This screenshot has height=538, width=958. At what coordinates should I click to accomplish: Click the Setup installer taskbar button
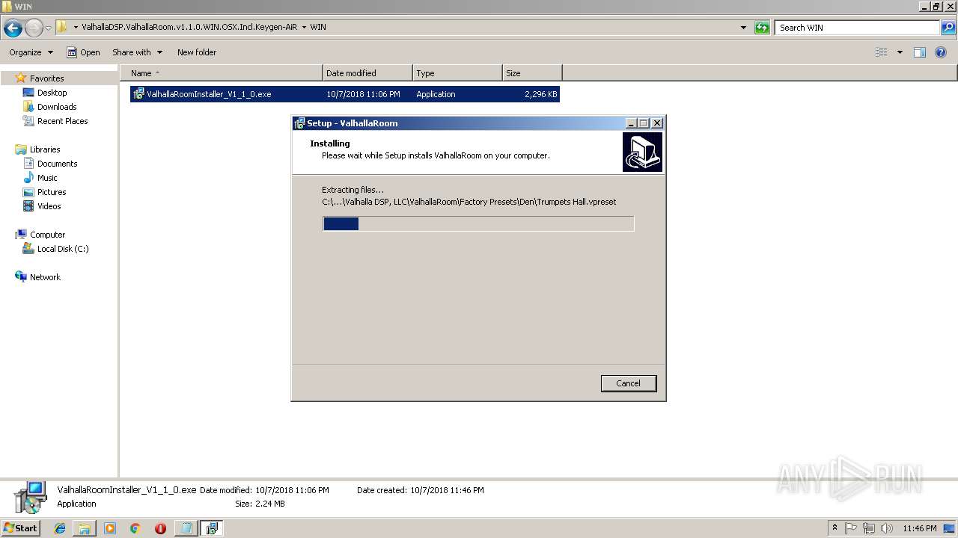(212, 528)
